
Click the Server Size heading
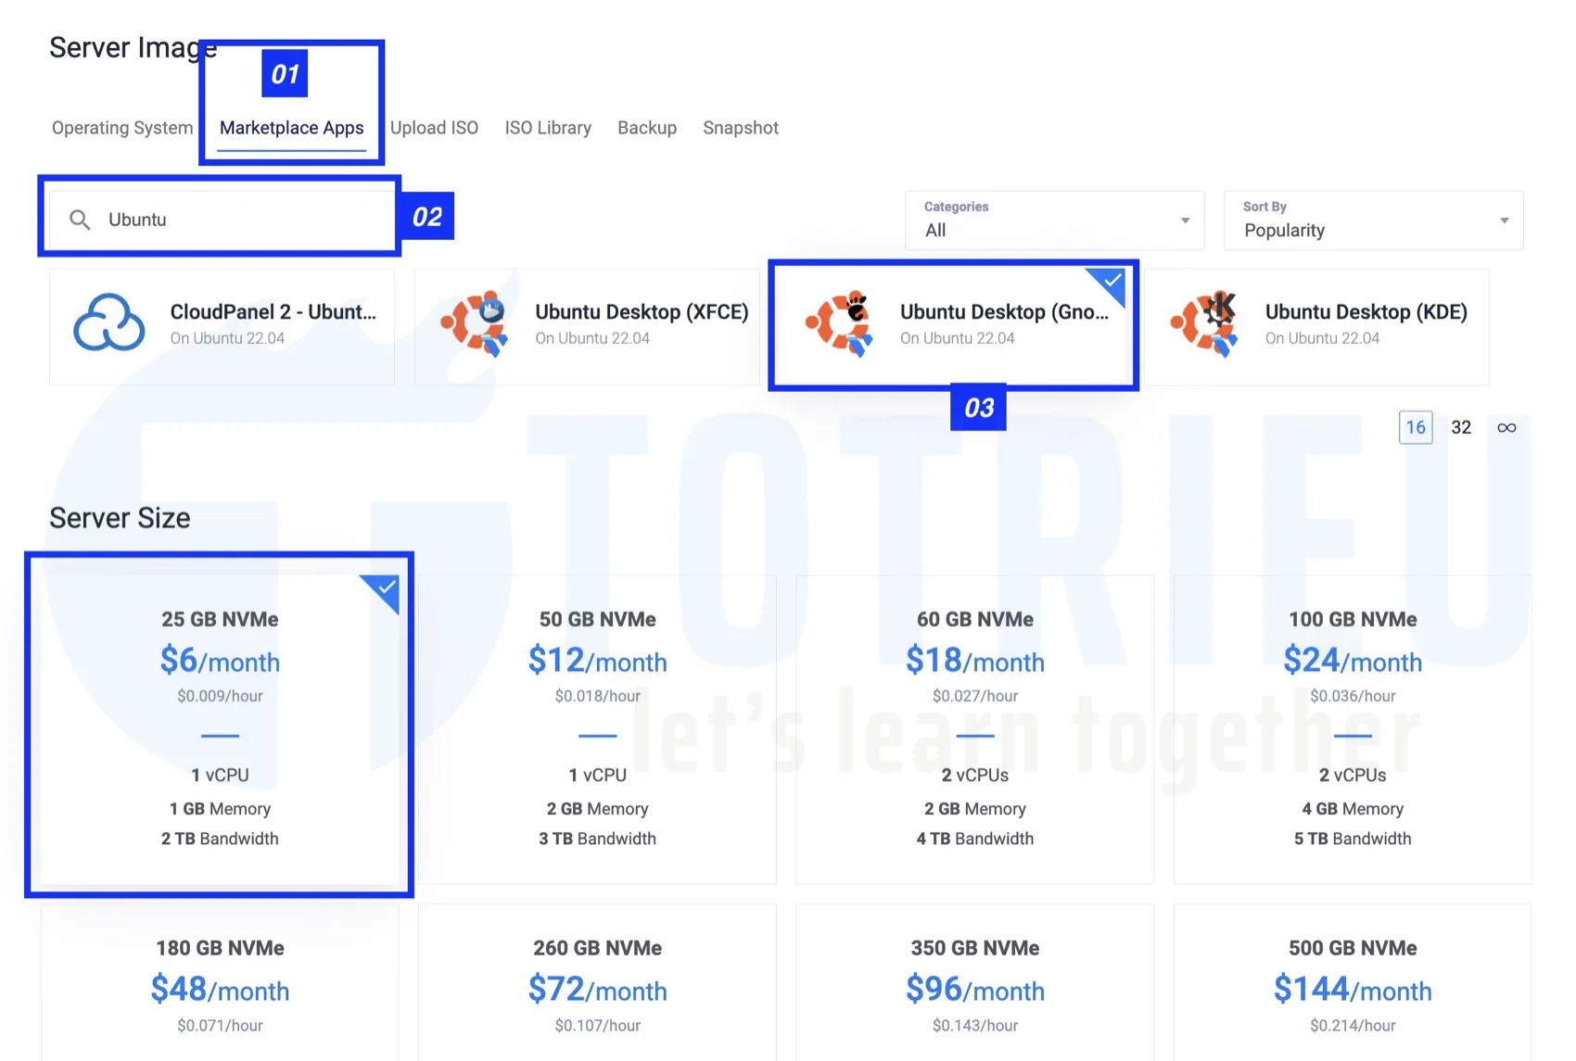point(120,518)
